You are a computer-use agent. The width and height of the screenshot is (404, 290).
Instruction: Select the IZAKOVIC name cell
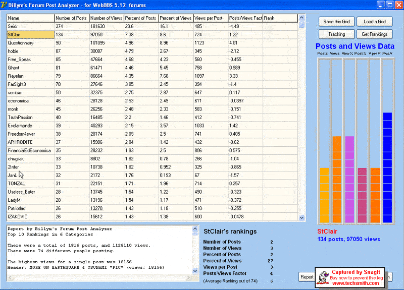coord(31,217)
